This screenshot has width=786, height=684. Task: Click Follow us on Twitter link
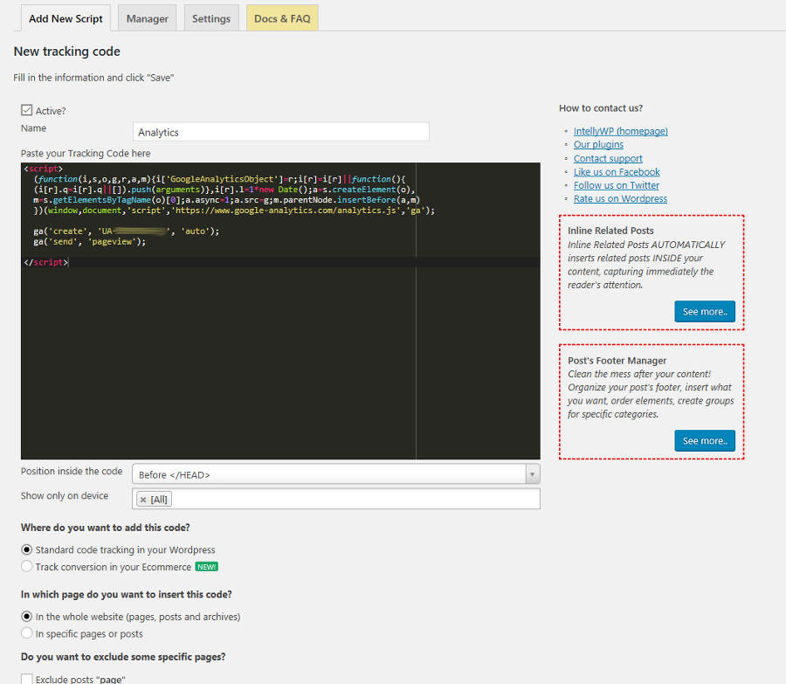pos(617,185)
